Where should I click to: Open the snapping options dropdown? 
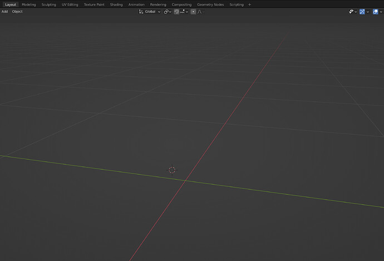[184, 12]
